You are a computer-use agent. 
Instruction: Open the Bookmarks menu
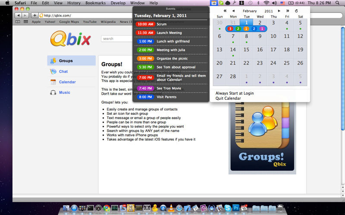95,3
